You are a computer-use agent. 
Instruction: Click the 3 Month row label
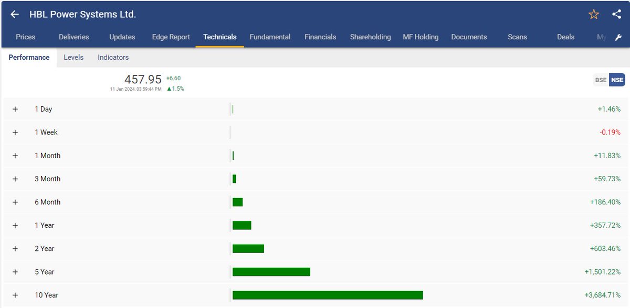(x=48, y=179)
